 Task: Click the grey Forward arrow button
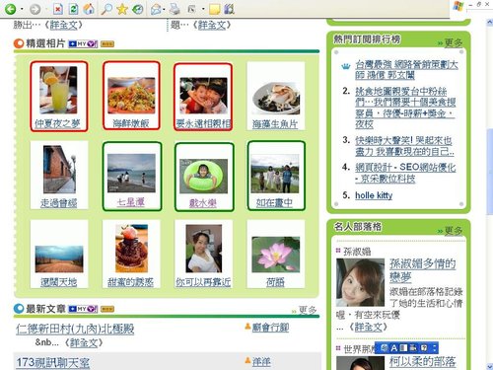[x=35, y=9]
